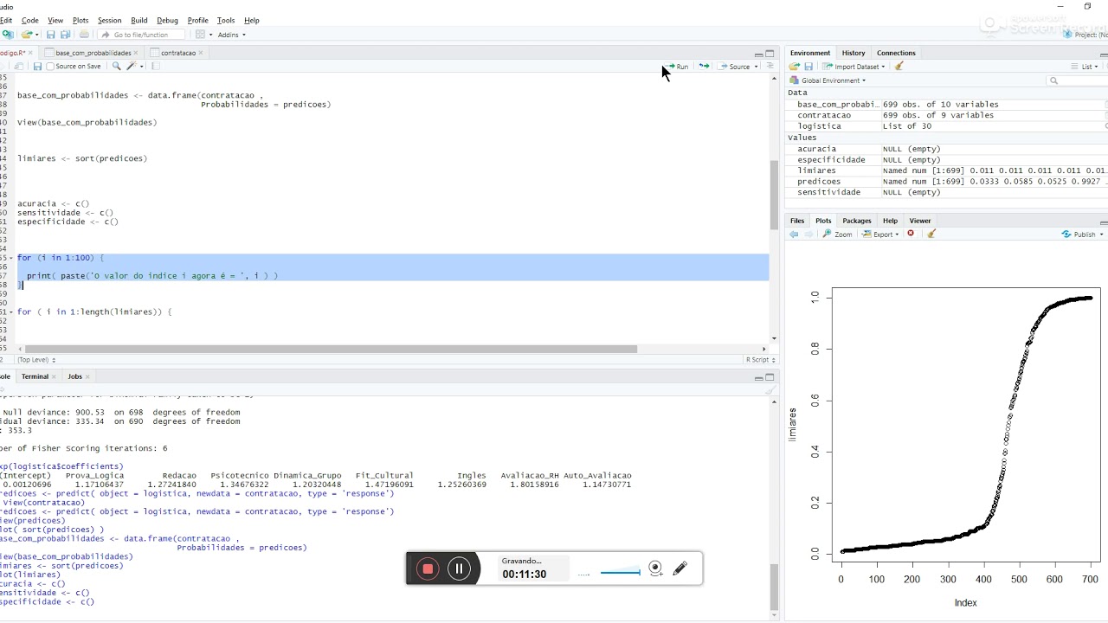The height and width of the screenshot is (623, 1108).
Task: Click the Source button
Action: 735,67
